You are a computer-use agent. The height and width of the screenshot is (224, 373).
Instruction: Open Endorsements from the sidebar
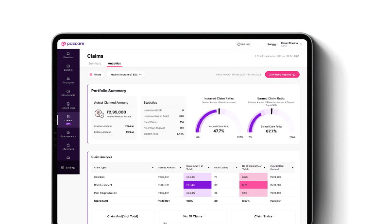coord(68,134)
